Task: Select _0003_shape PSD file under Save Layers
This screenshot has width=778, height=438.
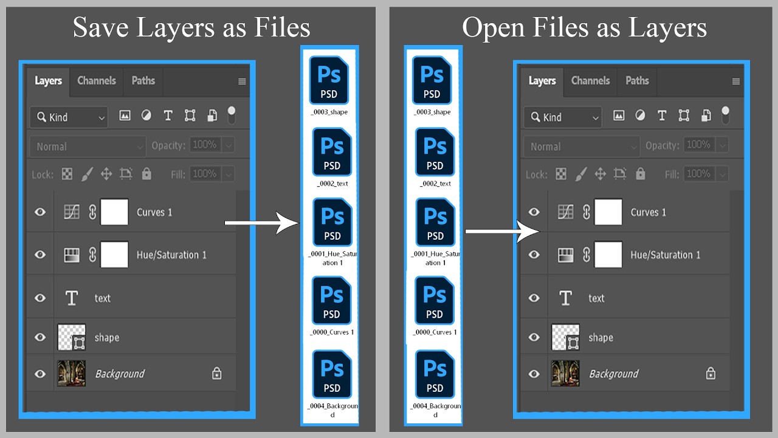Action: point(329,85)
